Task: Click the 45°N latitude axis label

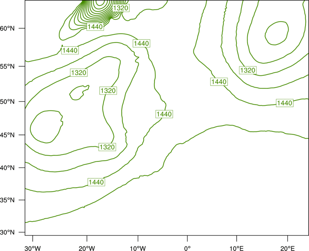Action: 7,135
